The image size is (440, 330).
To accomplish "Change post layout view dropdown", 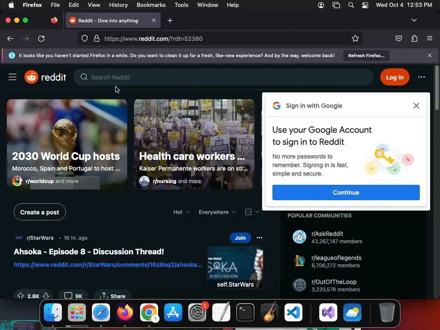I will coord(252,212).
